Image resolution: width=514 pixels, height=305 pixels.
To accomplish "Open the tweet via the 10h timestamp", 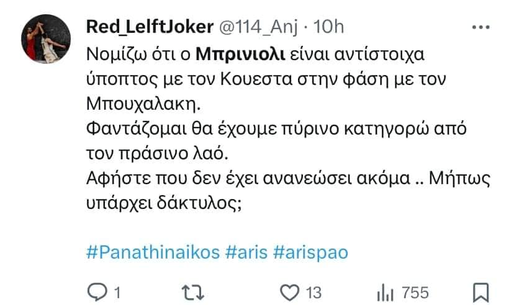I will point(330,27).
